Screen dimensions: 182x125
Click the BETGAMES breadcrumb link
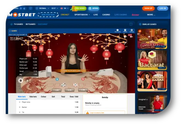(x=31, y=24)
